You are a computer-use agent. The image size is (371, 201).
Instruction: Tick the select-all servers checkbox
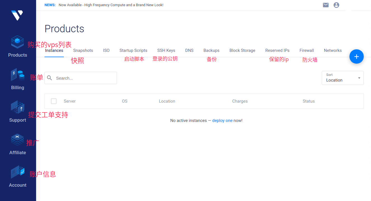(54, 101)
